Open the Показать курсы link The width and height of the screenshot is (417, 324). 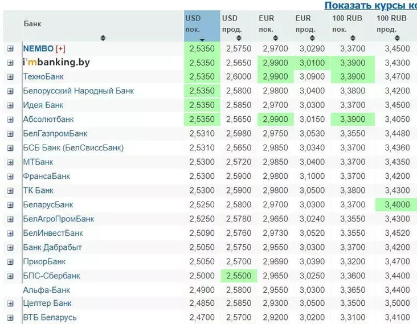coord(370,5)
